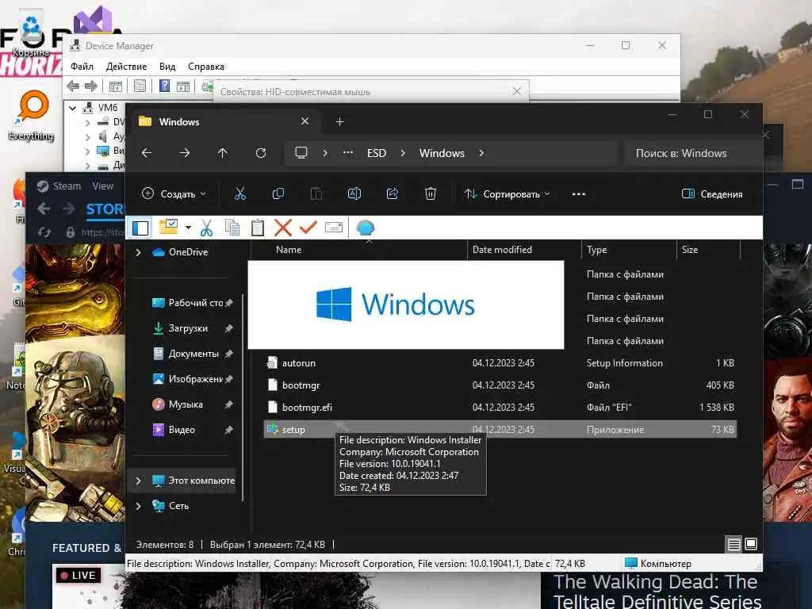Screen dimensions: 812x609
Task: Go back in Explorer with the left arrow
Action: click(x=147, y=153)
